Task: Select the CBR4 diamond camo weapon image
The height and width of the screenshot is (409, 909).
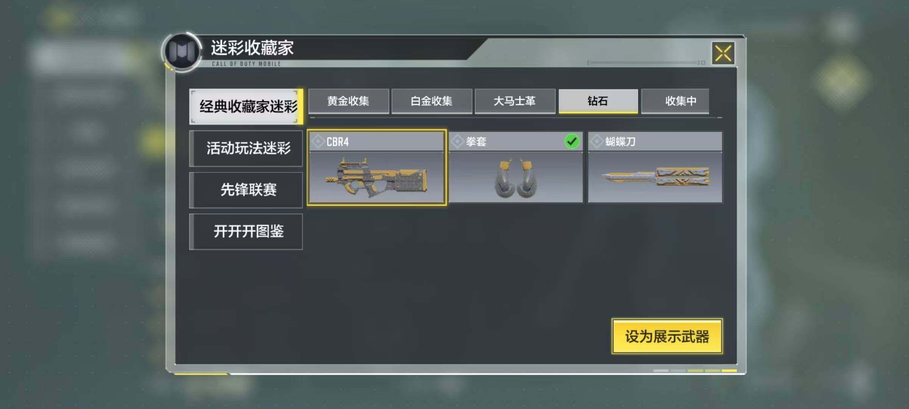Action: (376, 177)
